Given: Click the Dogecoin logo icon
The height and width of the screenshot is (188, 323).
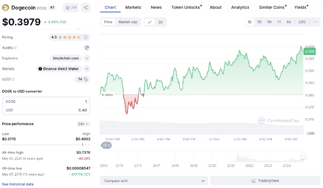Looking at the screenshot, I should (5, 8).
